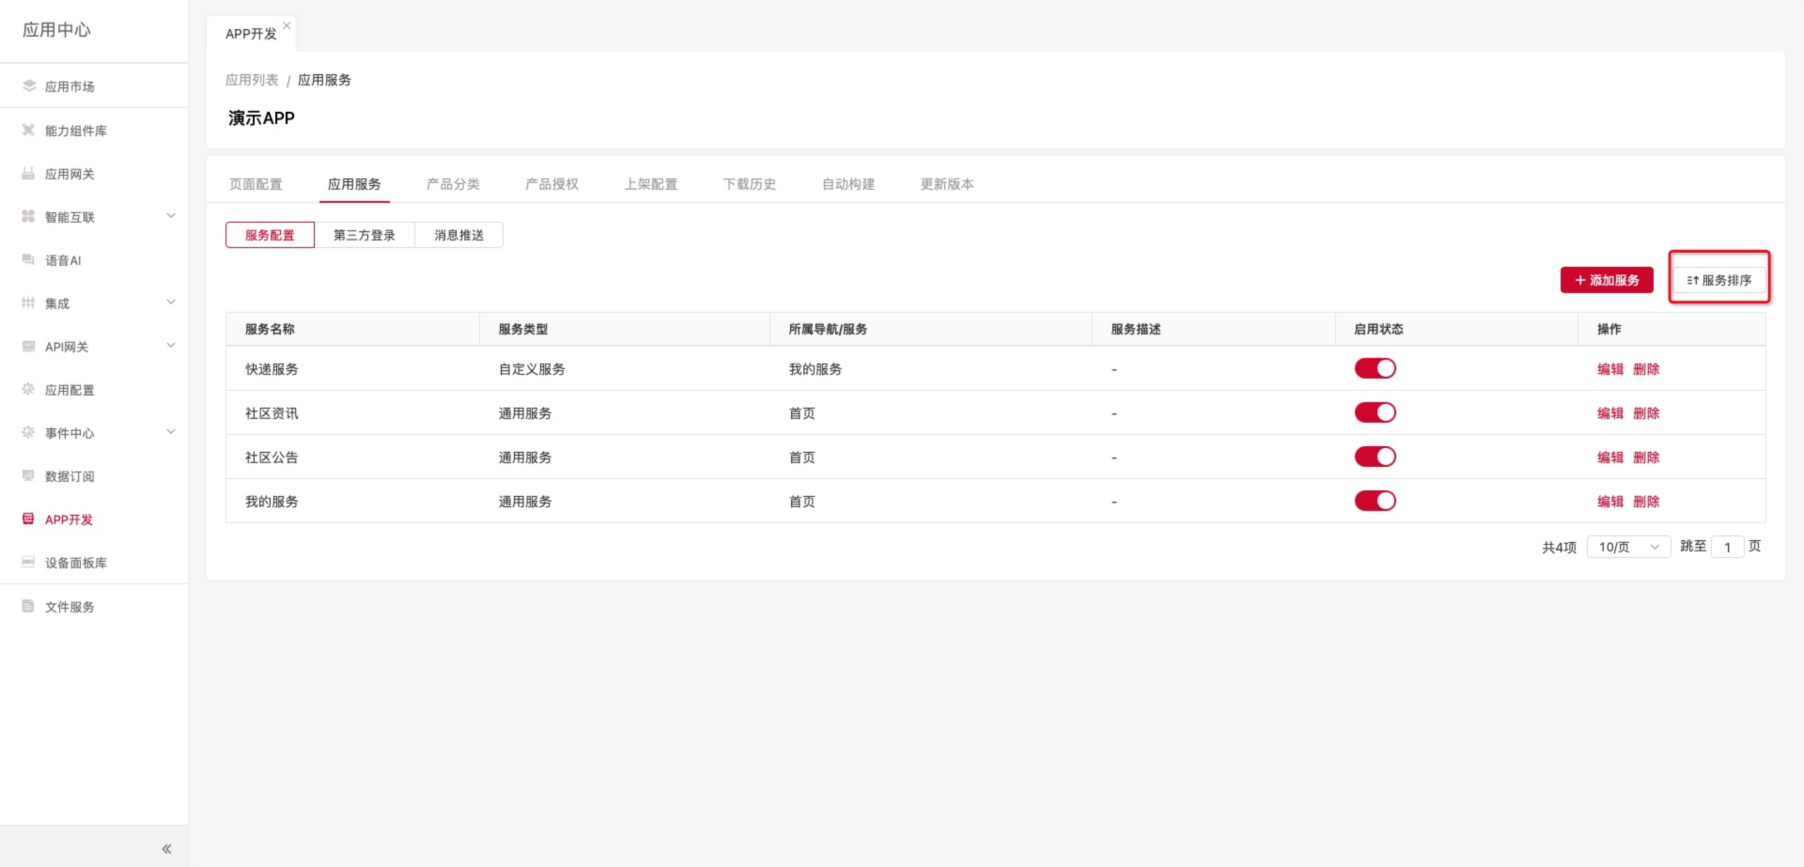Click the 设备面板库 sidebar icon
Screen dimensions: 1804x867
tap(29, 562)
